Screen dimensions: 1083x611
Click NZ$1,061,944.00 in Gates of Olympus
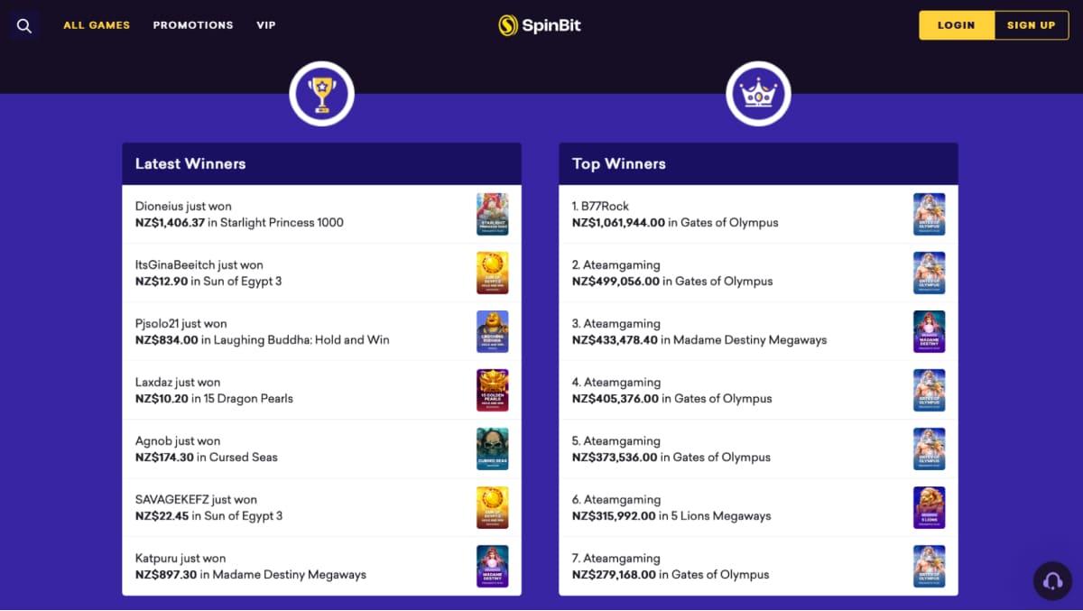coord(675,222)
